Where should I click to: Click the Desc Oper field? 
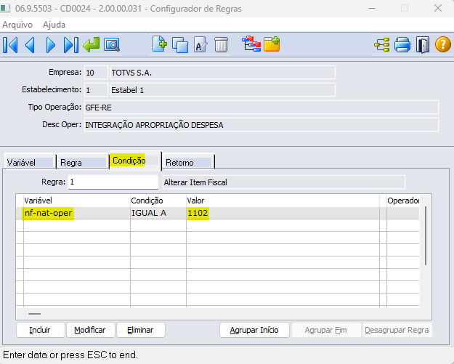coord(262,125)
